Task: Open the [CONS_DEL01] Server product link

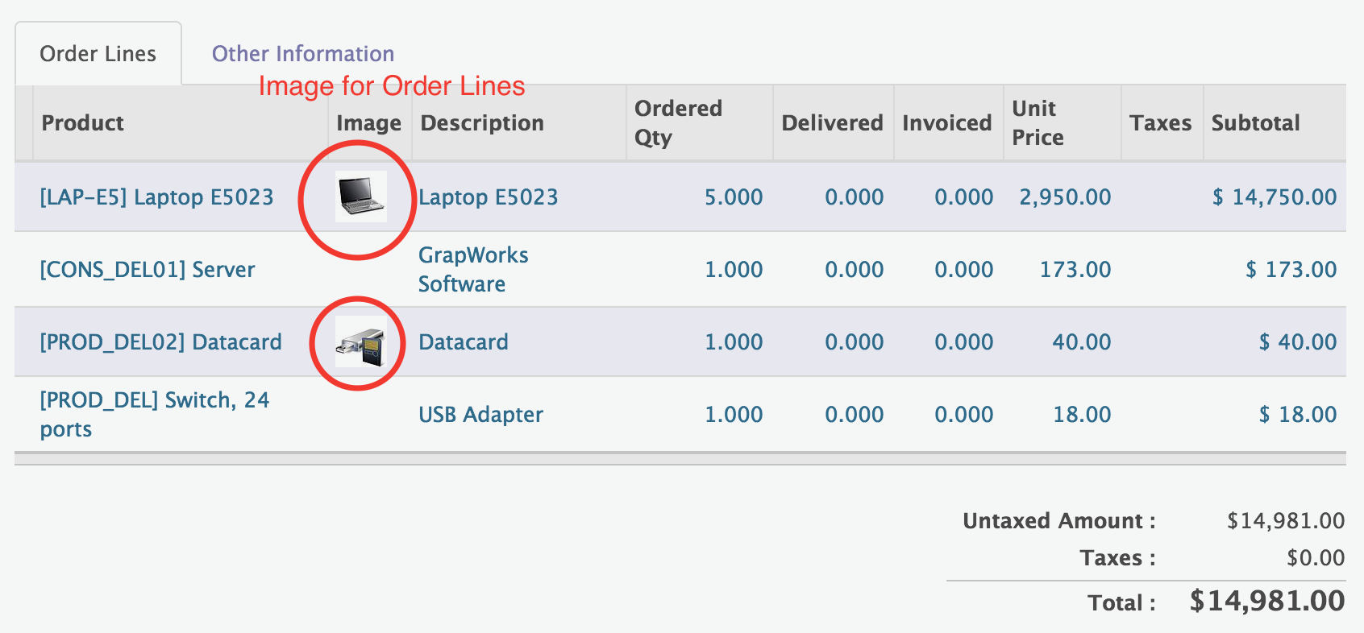Action: 147,269
